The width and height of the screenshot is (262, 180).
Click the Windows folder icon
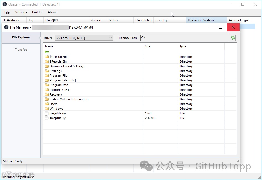click(47, 109)
